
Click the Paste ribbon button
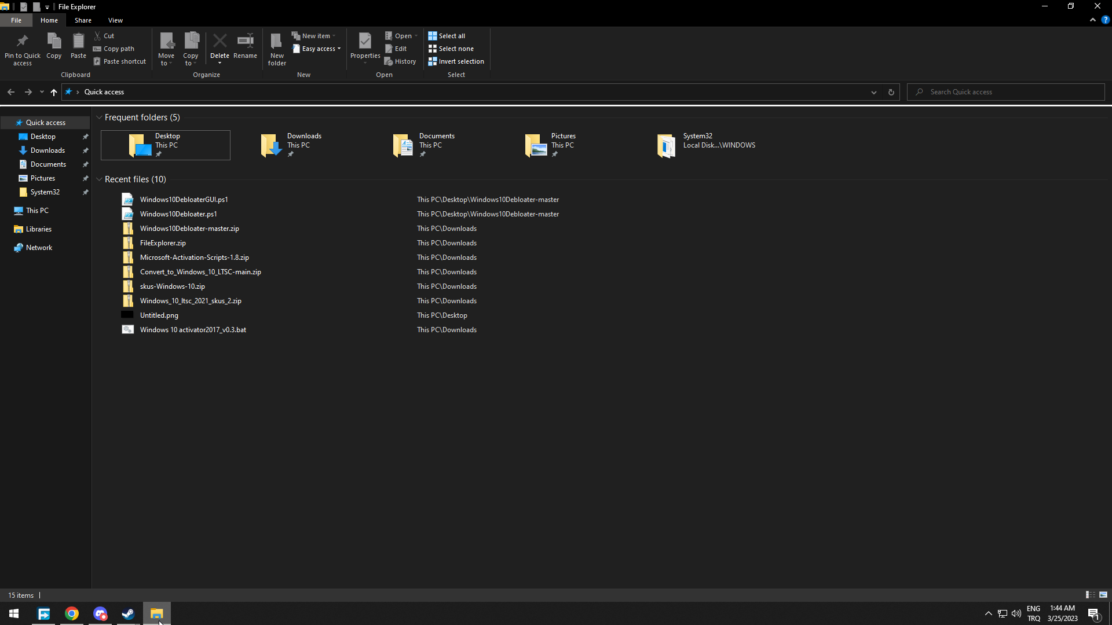(x=78, y=46)
